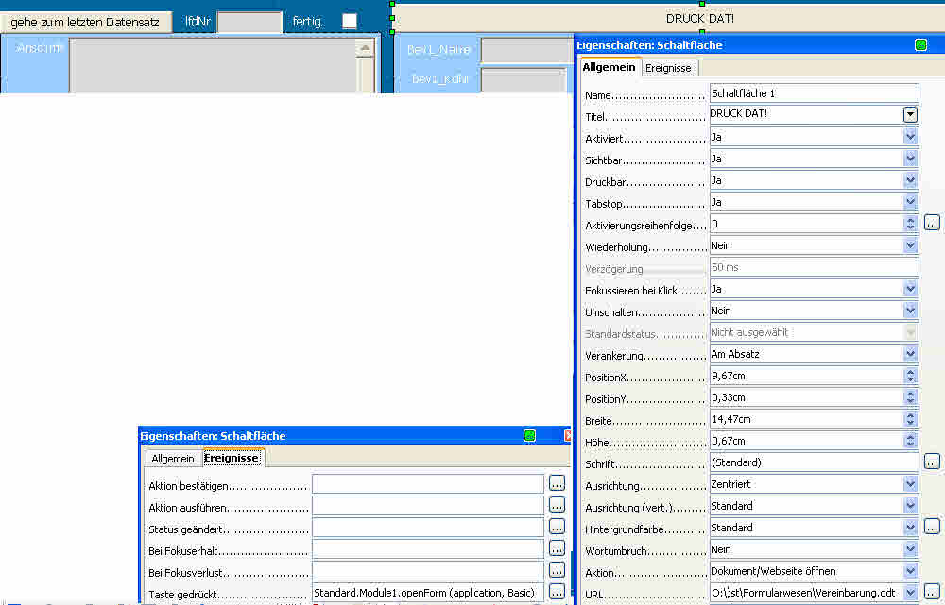Expand the Aktion dropdown list
The image size is (945, 605).
click(910, 571)
